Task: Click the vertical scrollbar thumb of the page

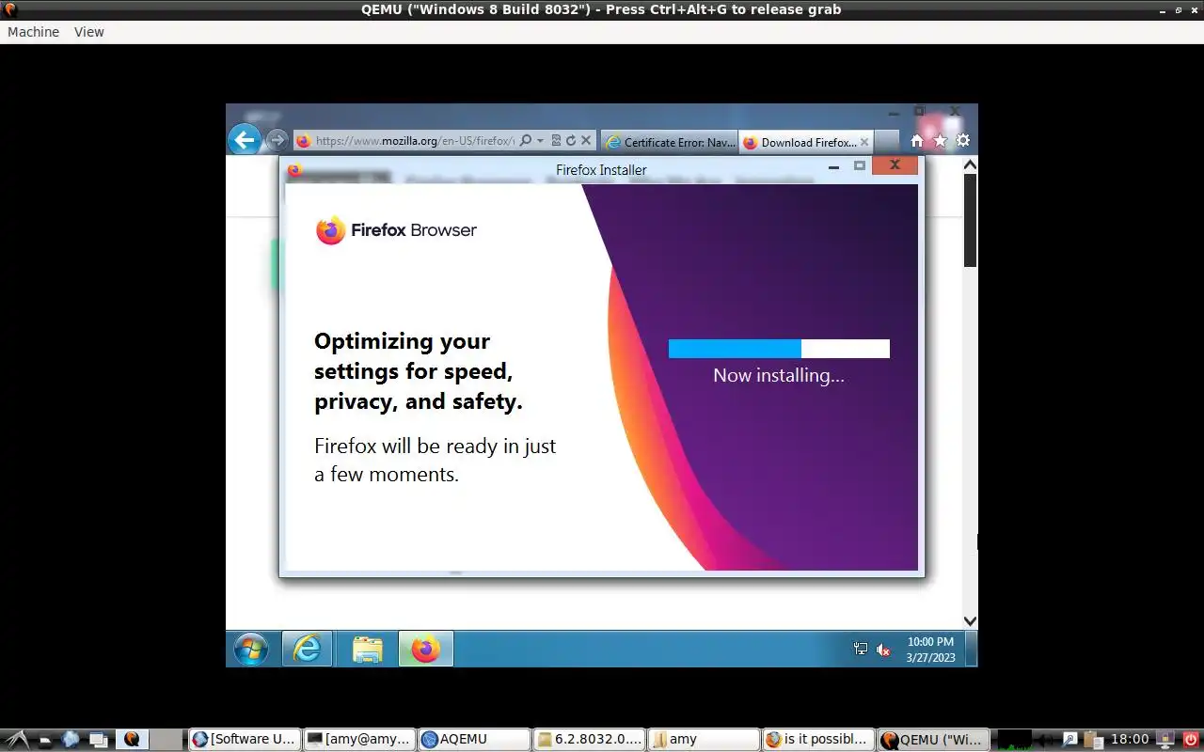Action: tap(970, 220)
